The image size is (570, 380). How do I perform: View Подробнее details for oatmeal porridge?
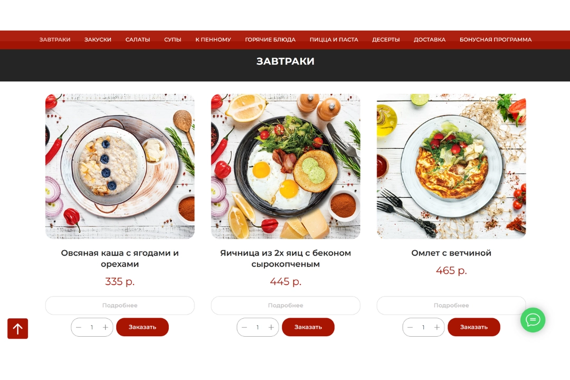pos(120,306)
